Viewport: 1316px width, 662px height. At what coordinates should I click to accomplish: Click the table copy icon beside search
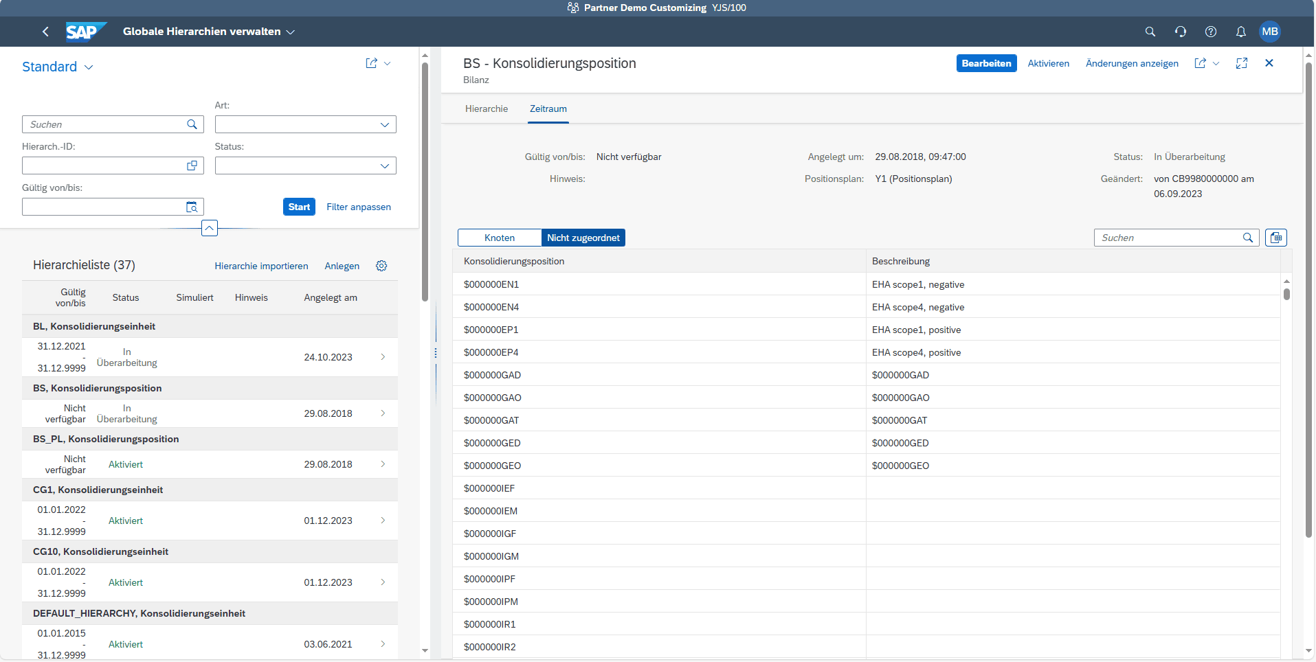coord(1275,238)
